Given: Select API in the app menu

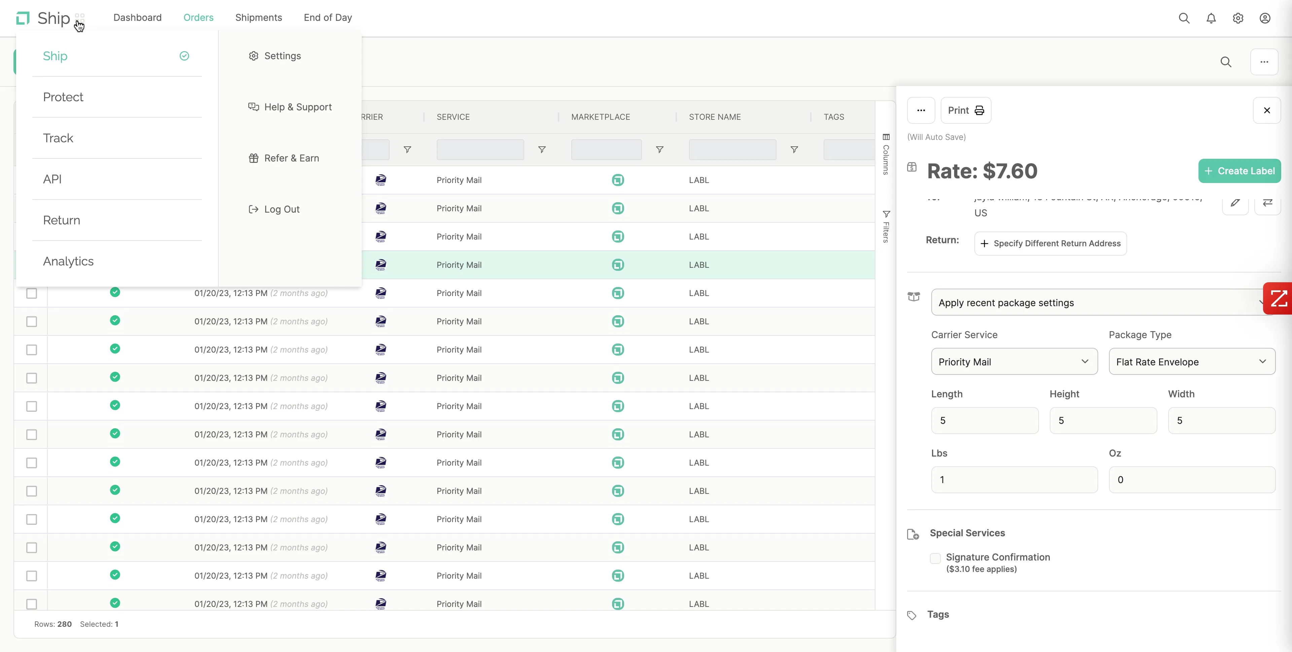Looking at the screenshot, I should coord(52,179).
